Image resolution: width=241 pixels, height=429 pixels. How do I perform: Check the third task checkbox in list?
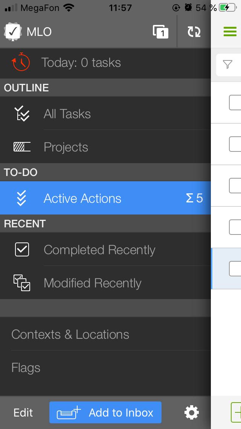(x=235, y=185)
